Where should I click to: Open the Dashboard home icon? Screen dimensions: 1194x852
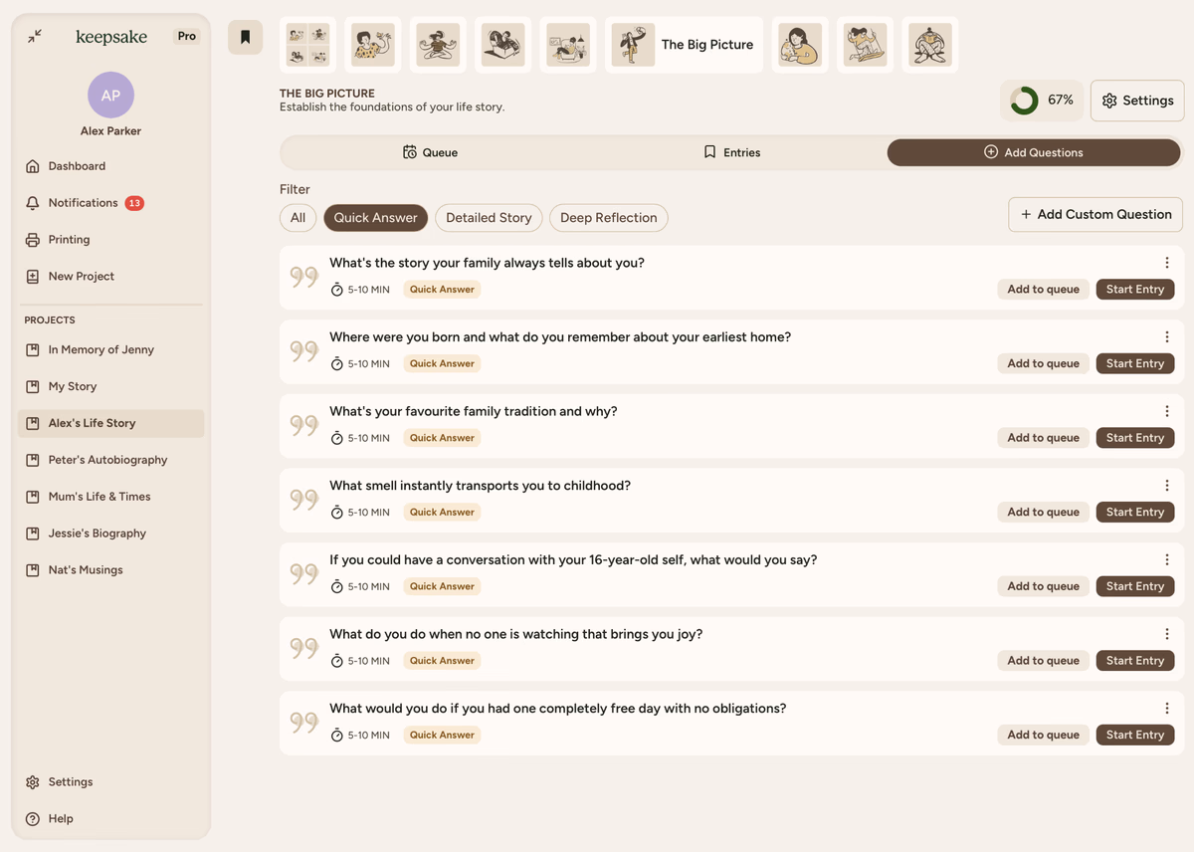(x=33, y=166)
